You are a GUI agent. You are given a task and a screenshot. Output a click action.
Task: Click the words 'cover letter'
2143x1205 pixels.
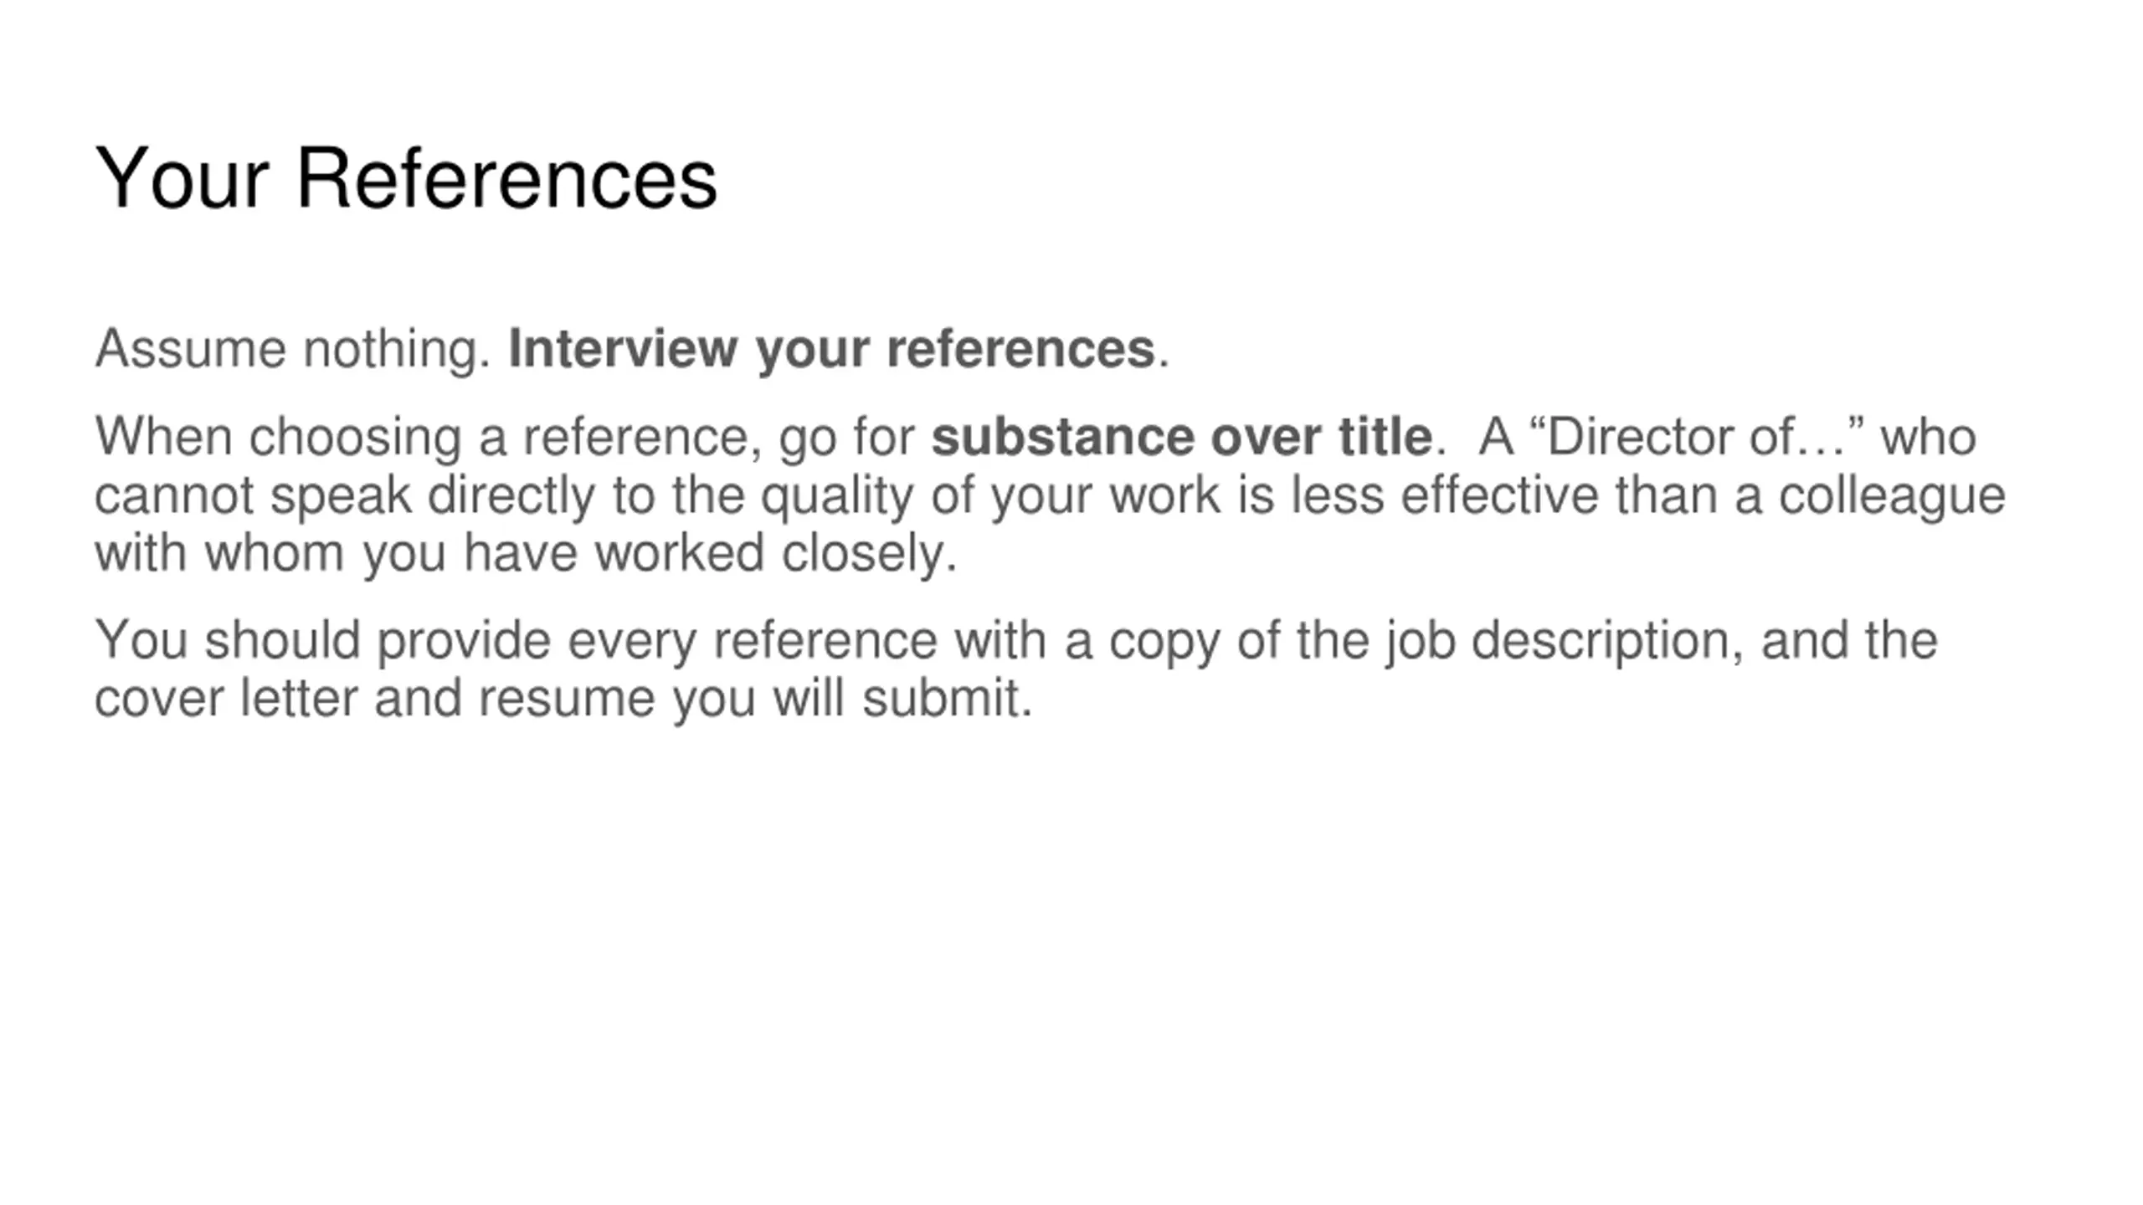tap(226, 698)
